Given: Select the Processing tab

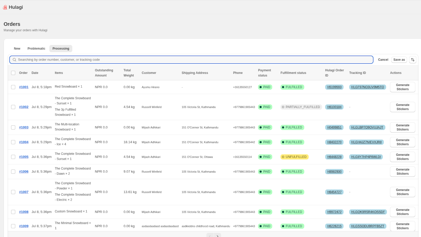Looking at the screenshot, I should pos(61,49).
